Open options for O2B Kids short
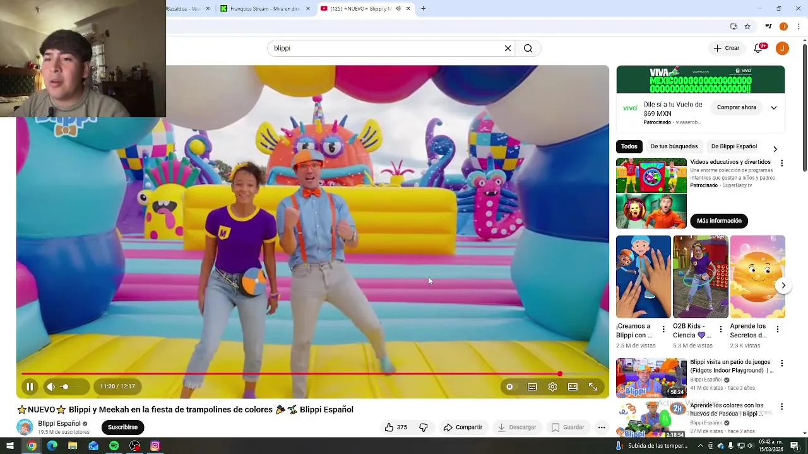Image resolution: width=808 pixels, height=454 pixels. click(720, 329)
